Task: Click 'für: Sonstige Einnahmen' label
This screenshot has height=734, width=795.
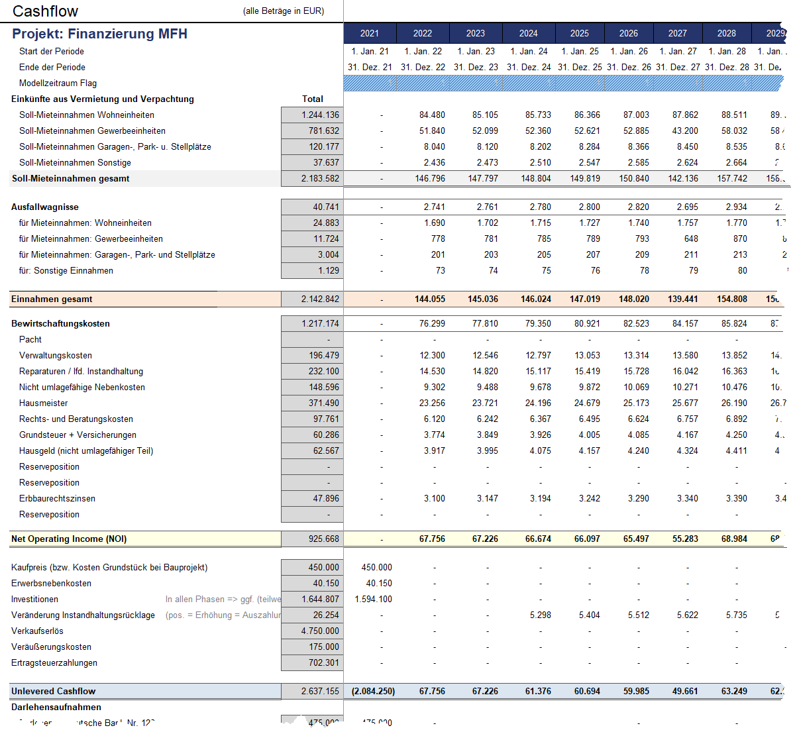Action: coord(66,270)
